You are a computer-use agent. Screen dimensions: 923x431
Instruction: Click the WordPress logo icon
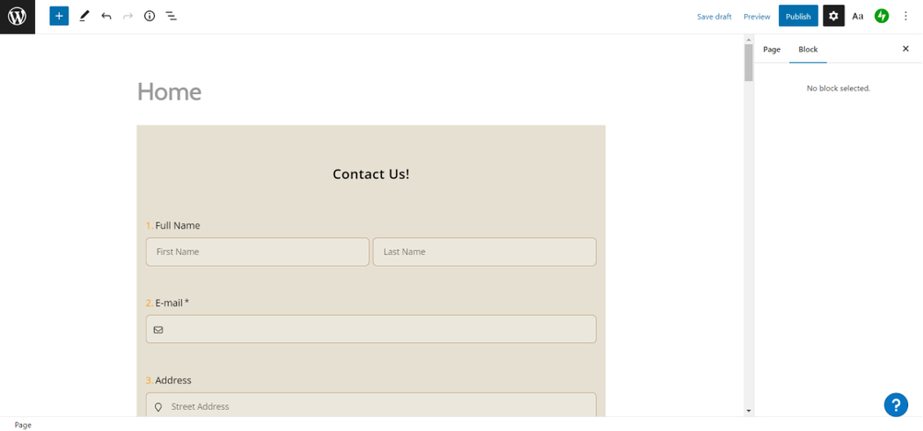click(x=17, y=17)
